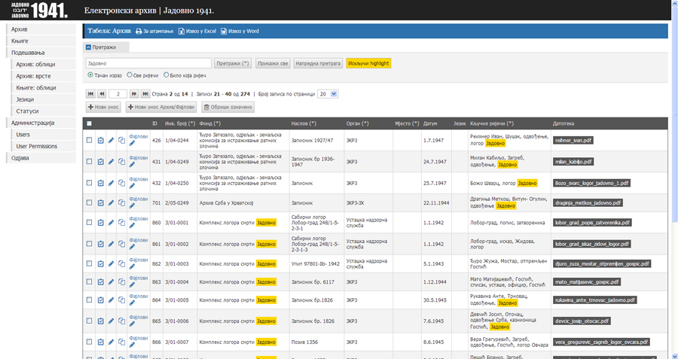Click the print icon За штампање
The height and width of the screenshot is (359, 678).
pos(139,32)
